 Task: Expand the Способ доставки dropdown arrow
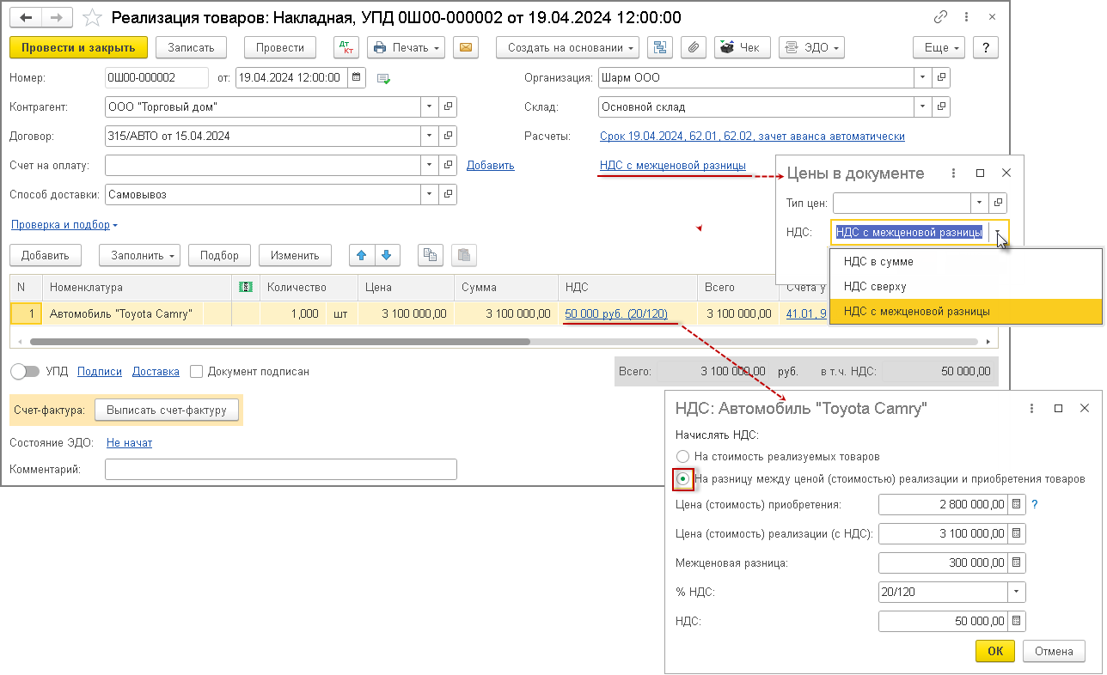pyautogui.click(x=430, y=194)
